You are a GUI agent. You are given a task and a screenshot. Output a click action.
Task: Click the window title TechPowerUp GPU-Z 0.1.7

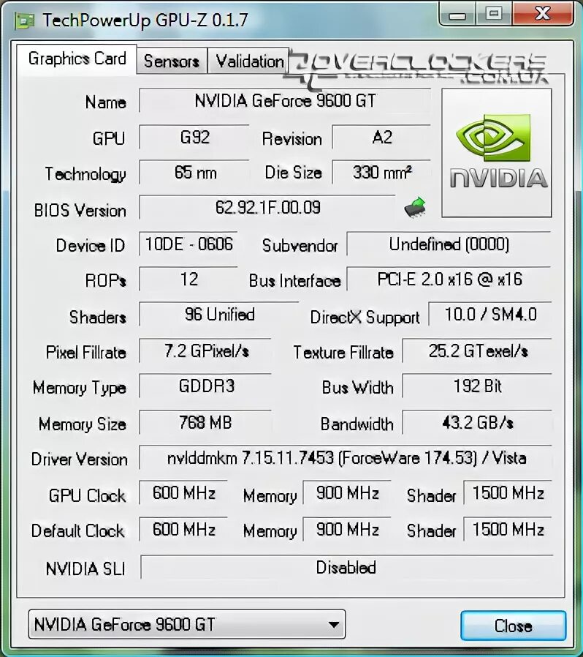[145, 20]
